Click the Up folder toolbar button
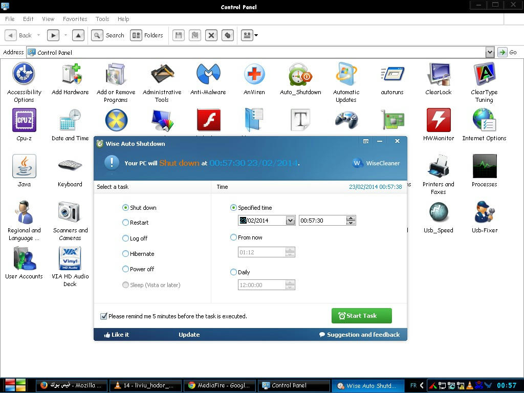Screen dimensions: 524x393 (78, 35)
